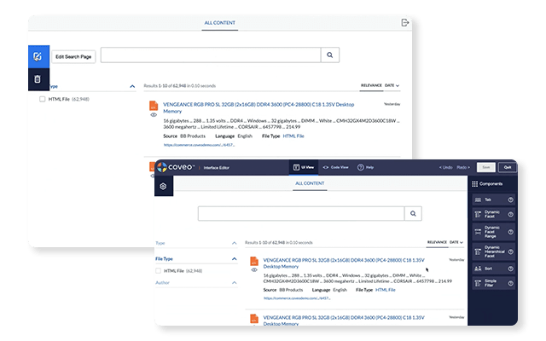Select the UI View tab
The height and width of the screenshot is (341, 546).
tap(304, 167)
